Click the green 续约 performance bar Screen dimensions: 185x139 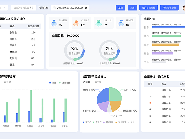pos(166,36)
